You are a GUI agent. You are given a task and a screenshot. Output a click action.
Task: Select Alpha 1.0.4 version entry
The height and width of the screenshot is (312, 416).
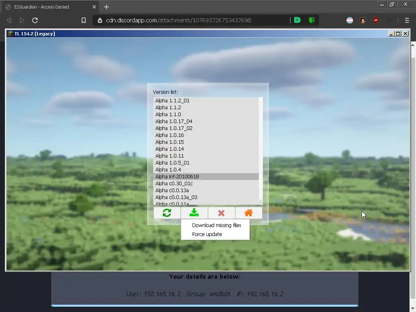click(206, 169)
